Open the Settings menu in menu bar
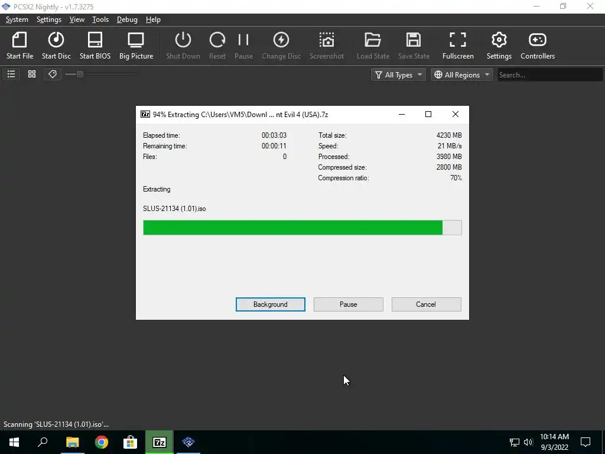The width and height of the screenshot is (605, 454). pyautogui.click(x=49, y=20)
